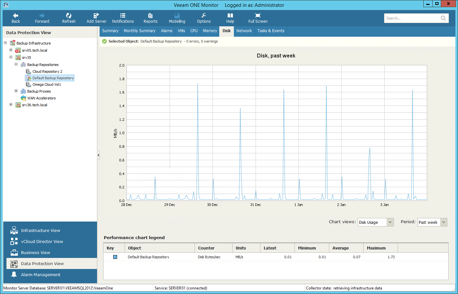Switch to Full Screen mode icon
The width and height of the screenshot is (458, 294).
click(258, 16)
